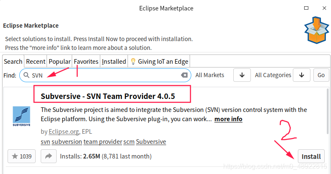This screenshot has height=174, width=331.
Task: Click the Find input field containing SVN
Action: [x=105, y=75]
